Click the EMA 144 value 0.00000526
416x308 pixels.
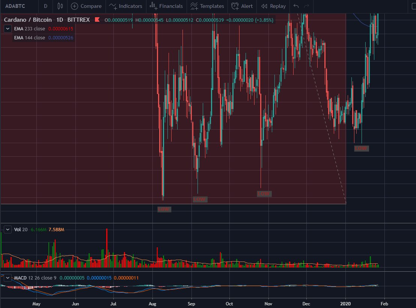[60, 37]
